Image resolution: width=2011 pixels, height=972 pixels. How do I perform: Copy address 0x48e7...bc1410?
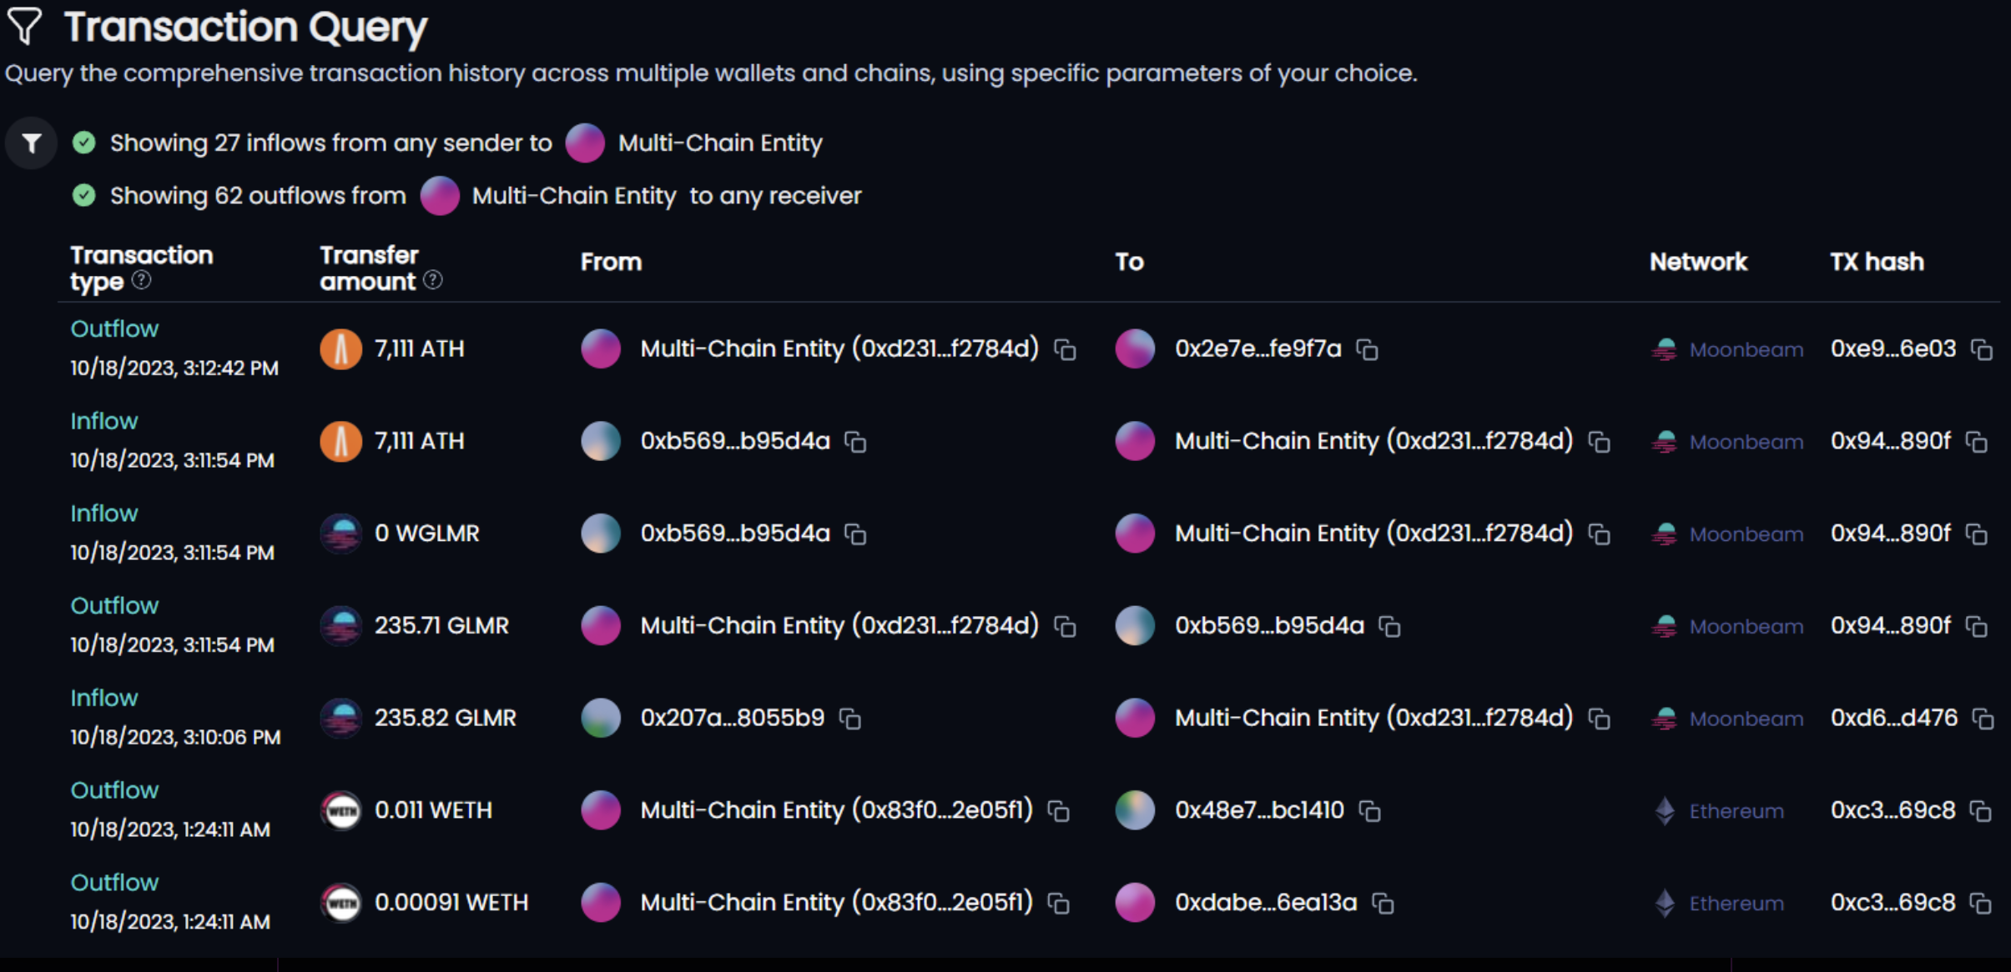[1370, 810]
